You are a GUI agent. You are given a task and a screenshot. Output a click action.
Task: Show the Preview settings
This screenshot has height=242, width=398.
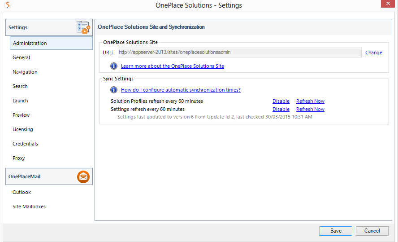coord(21,115)
